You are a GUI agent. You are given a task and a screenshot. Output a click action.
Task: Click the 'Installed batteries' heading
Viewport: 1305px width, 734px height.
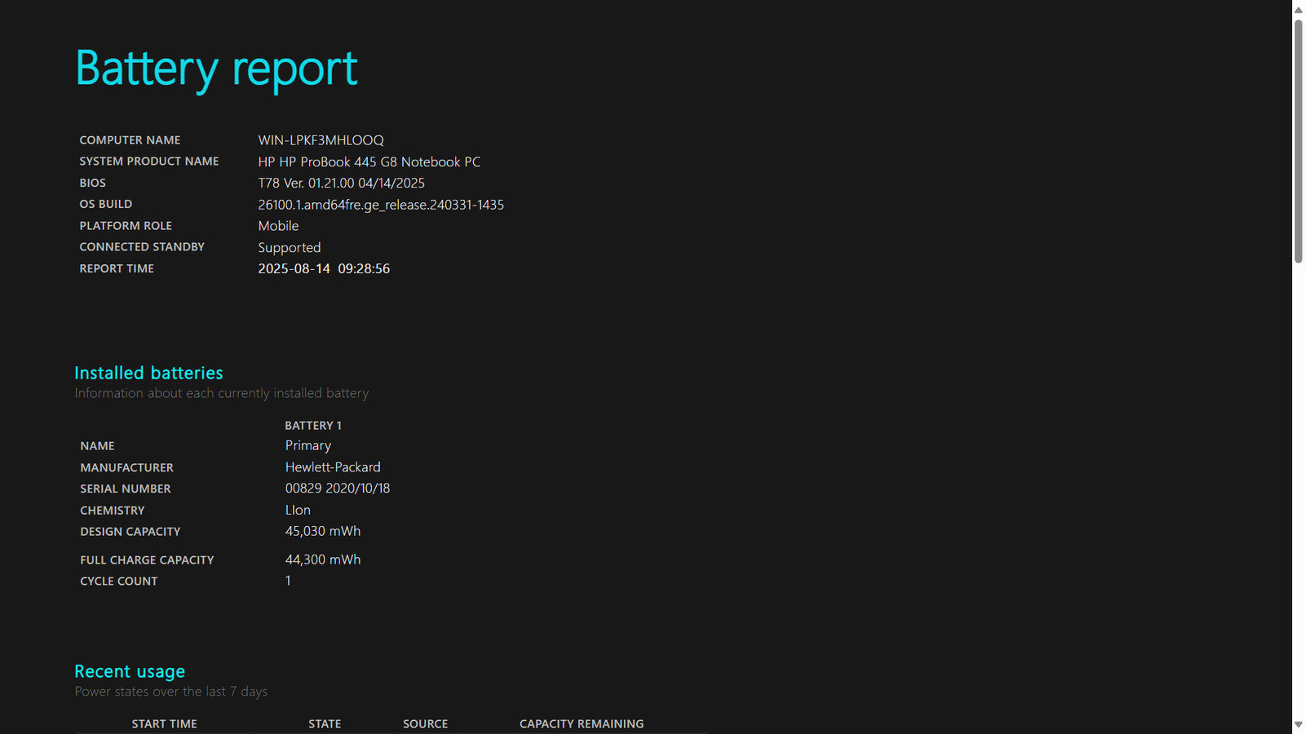(148, 373)
